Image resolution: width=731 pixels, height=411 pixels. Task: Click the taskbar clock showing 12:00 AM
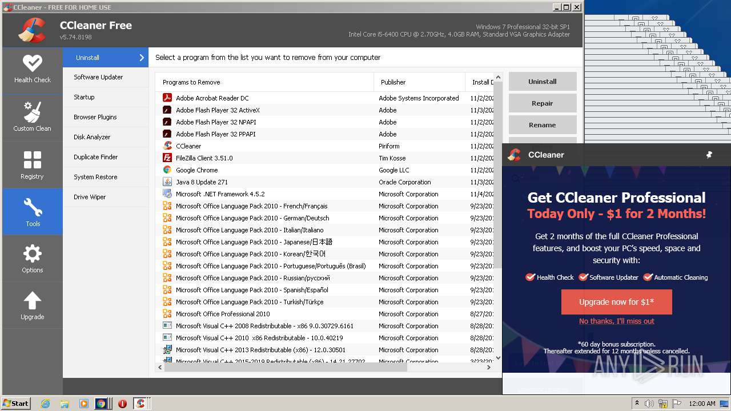tap(702, 404)
